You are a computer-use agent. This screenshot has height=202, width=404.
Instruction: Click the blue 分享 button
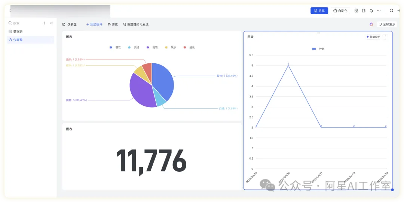(319, 11)
